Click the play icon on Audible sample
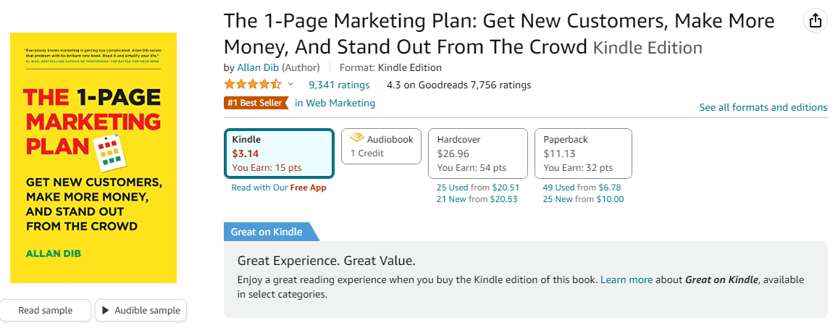This screenshot has height=328, width=838. click(x=106, y=311)
